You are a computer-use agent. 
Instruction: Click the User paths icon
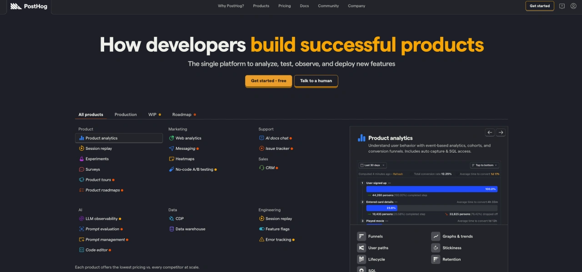coord(361,248)
